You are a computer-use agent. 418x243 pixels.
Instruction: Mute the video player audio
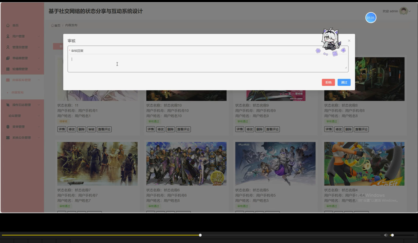click(386, 235)
